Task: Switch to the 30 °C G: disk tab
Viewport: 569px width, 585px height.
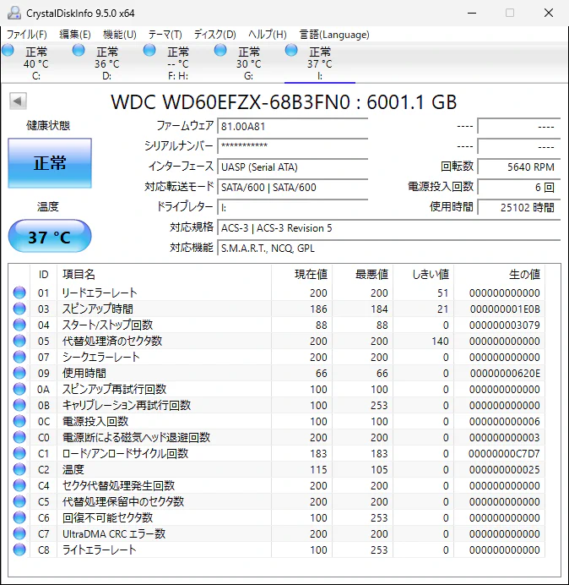Action: tap(248, 63)
